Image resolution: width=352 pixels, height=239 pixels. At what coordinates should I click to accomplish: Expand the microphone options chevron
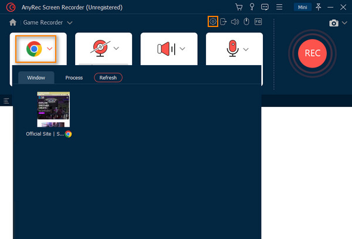(246, 49)
